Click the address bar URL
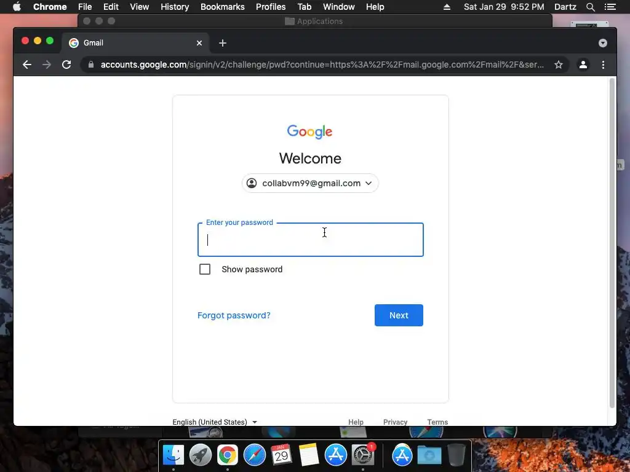Viewport: 630px width, 472px height. pos(322,65)
